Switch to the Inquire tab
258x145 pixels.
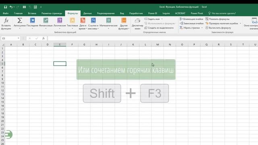pyautogui.click(x=166, y=13)
